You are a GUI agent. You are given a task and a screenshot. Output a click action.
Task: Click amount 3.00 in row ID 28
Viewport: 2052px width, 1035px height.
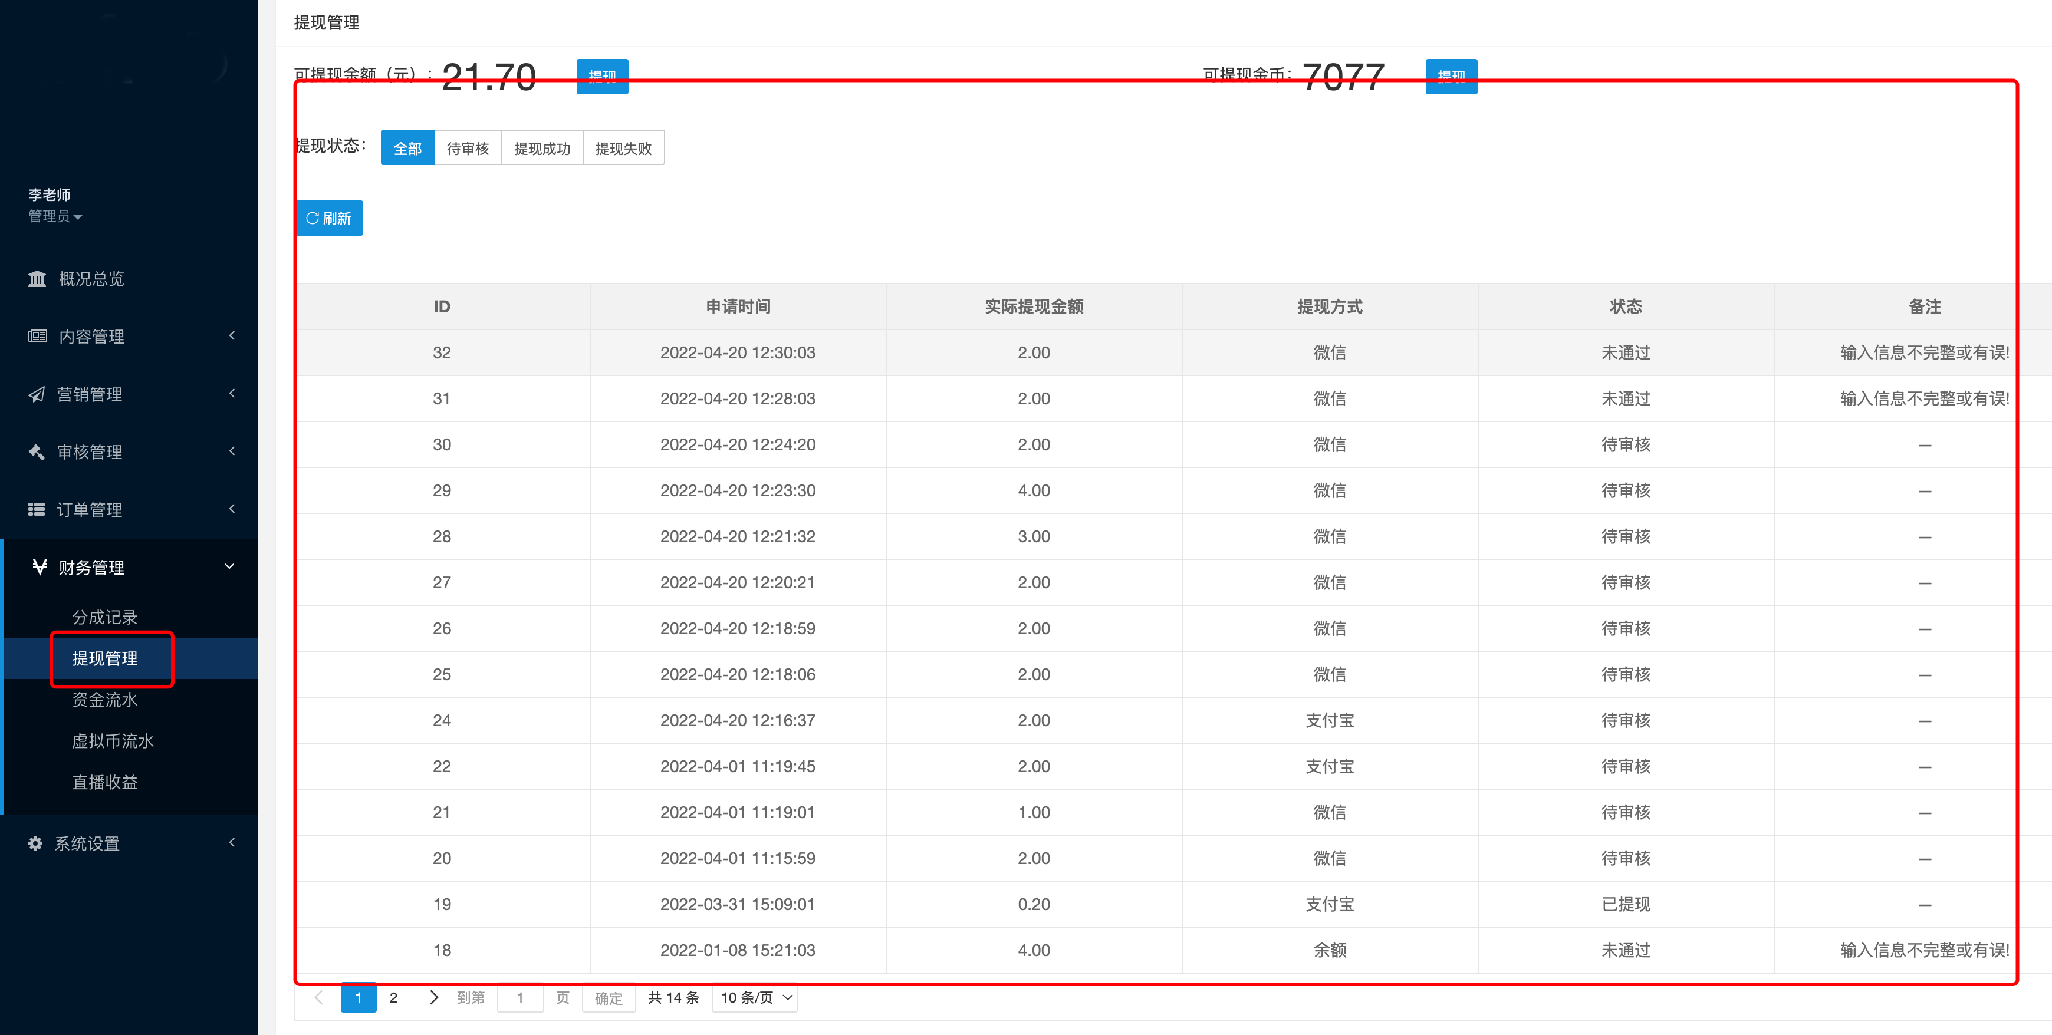1034,536
